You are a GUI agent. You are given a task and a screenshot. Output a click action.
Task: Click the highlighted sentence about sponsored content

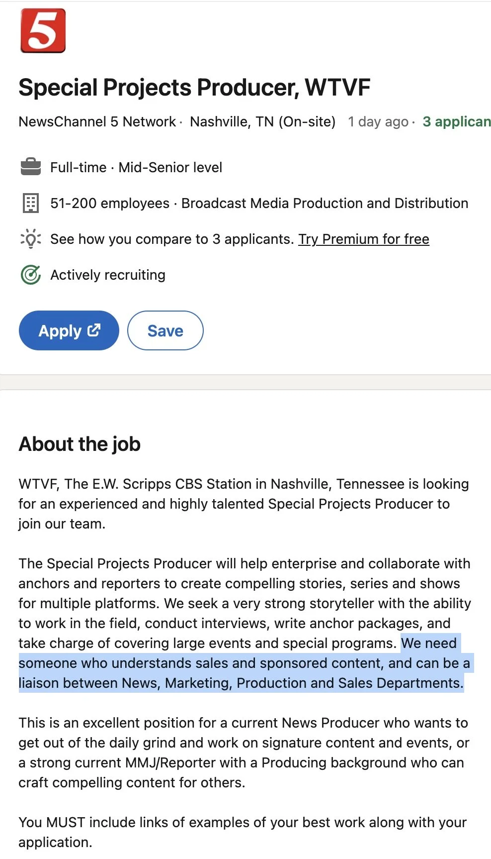pyautogui.click(x=244, y=663)
